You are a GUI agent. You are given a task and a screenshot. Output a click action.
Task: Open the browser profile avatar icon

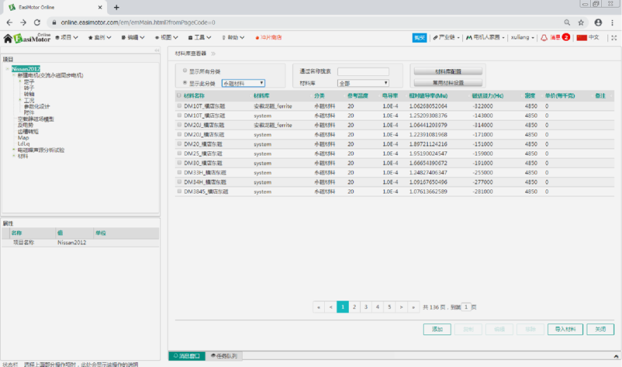pyautogui.click(x=598, y=23)
